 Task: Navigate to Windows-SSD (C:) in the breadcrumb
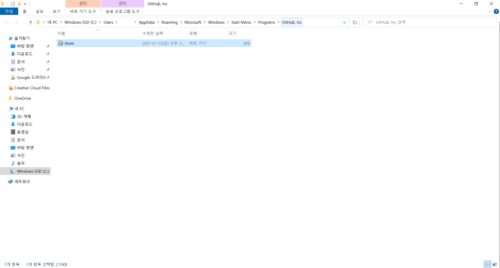[80, 22]
